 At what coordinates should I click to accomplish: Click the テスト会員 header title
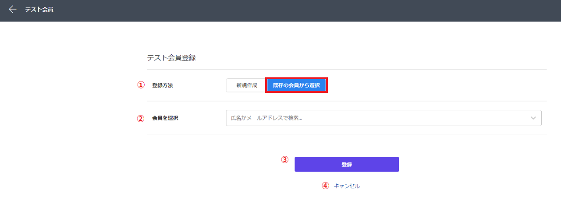point(39,9)
